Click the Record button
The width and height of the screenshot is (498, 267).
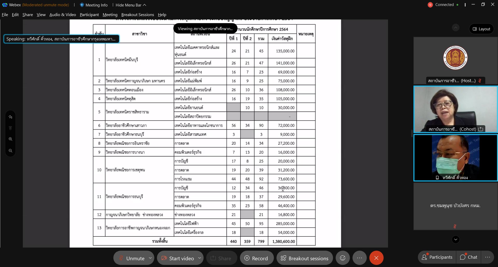pyautogui.click(x=257, y=258)
